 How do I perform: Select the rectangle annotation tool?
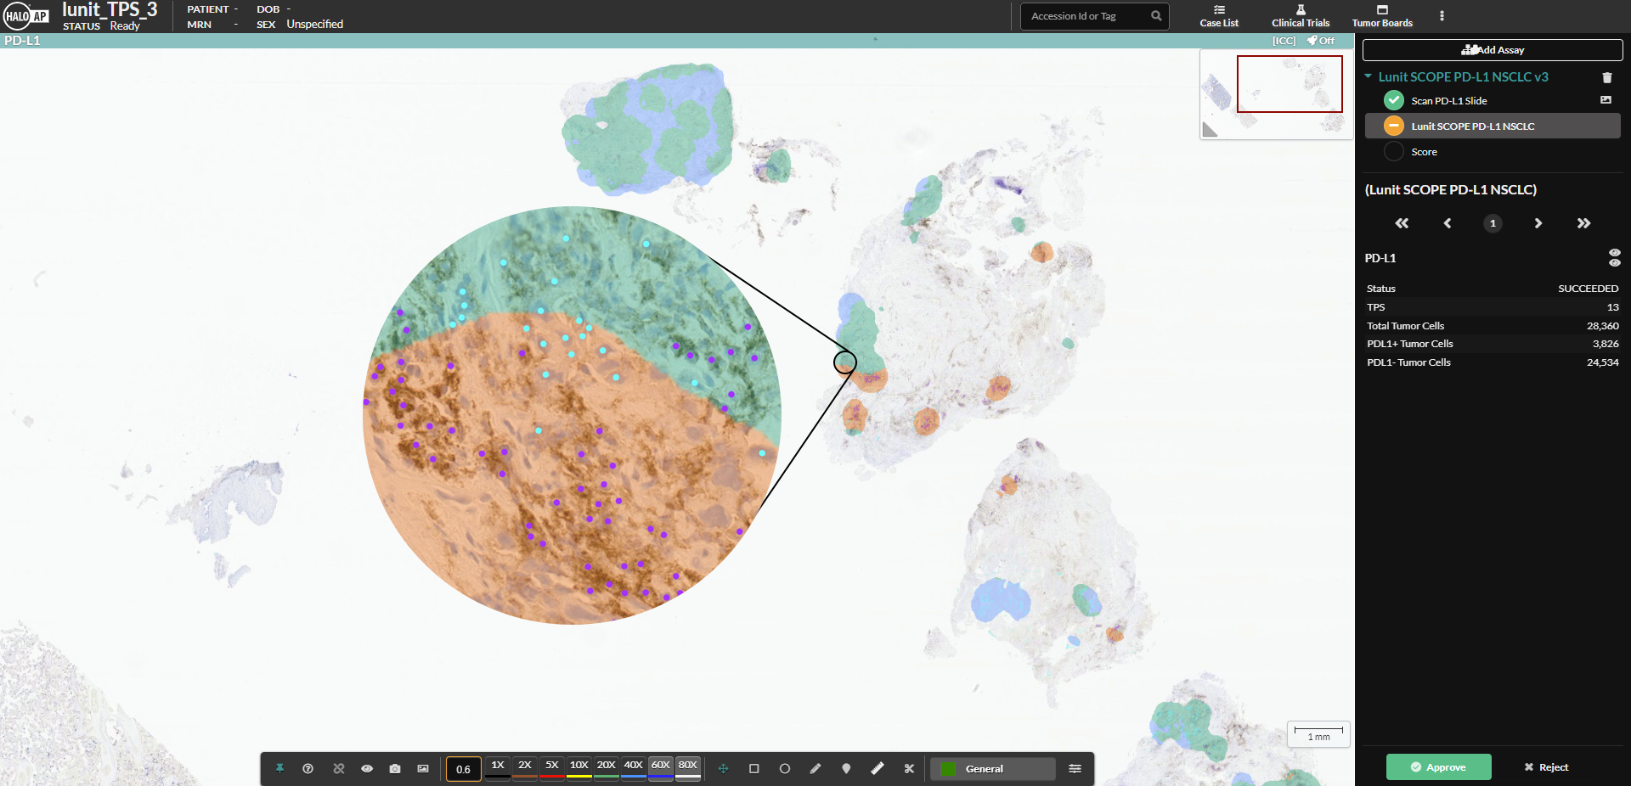coord(753,768)
